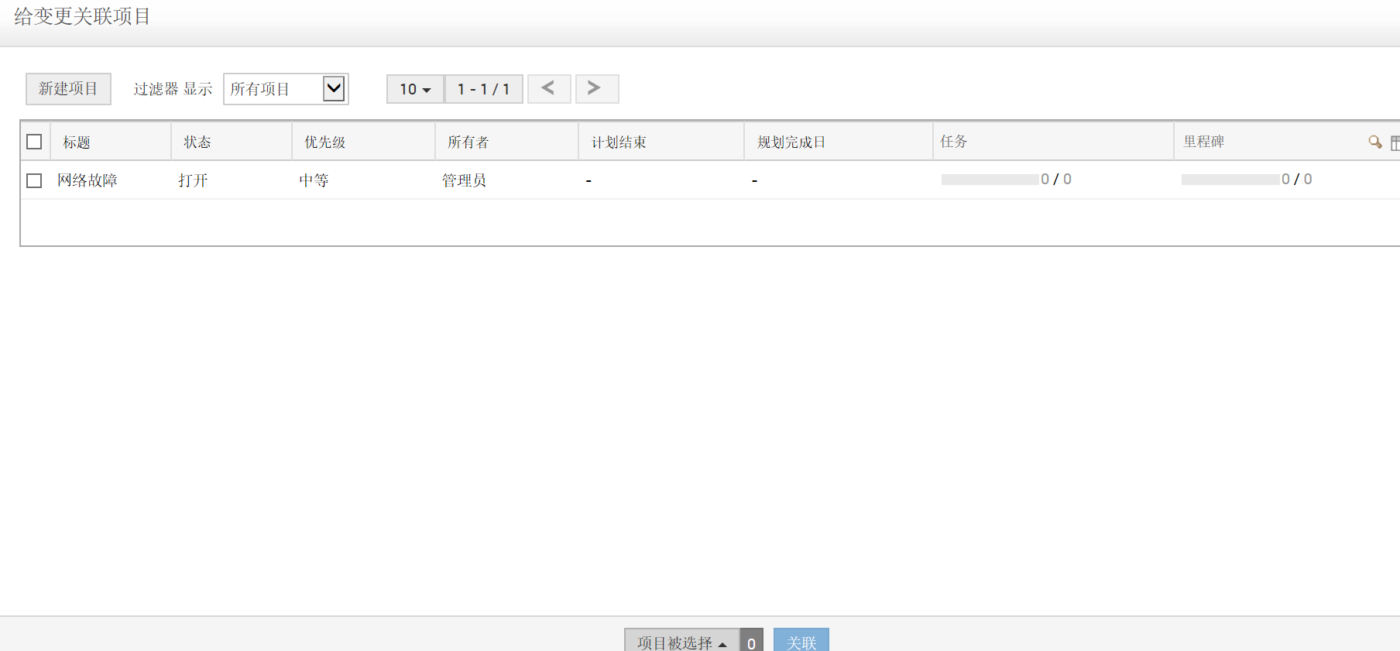Sort by the 计划结束 column header

click(x=619, y=142)
